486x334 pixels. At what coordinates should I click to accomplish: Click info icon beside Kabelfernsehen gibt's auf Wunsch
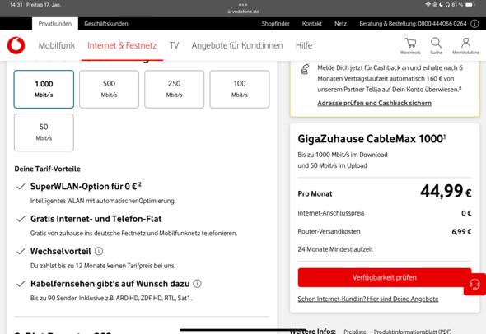pos(197,284)
